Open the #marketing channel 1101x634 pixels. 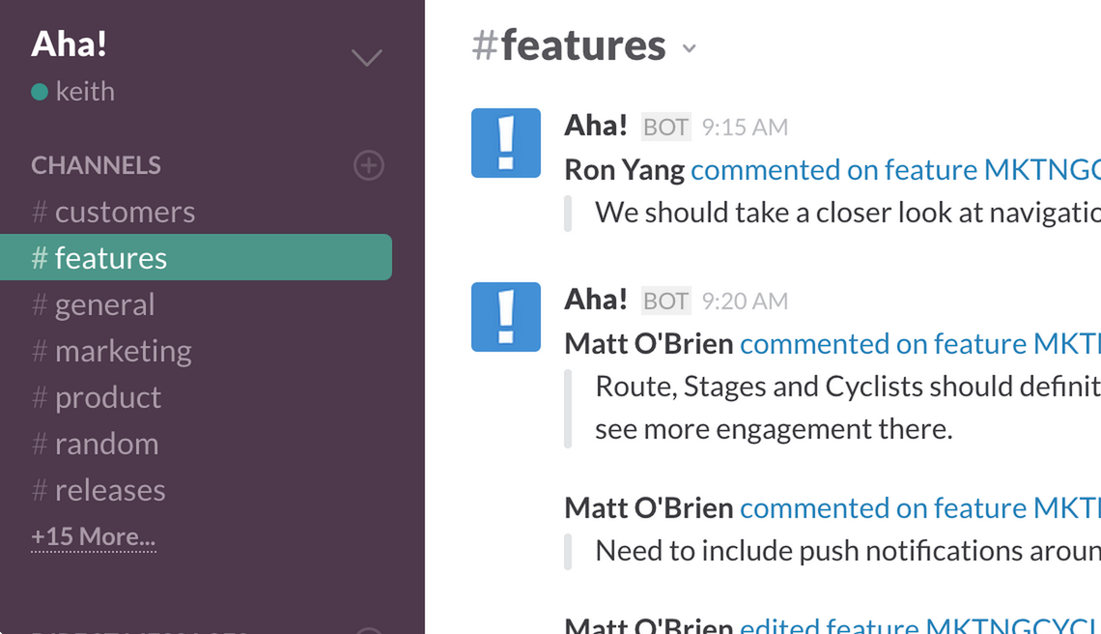pos(111,352)
